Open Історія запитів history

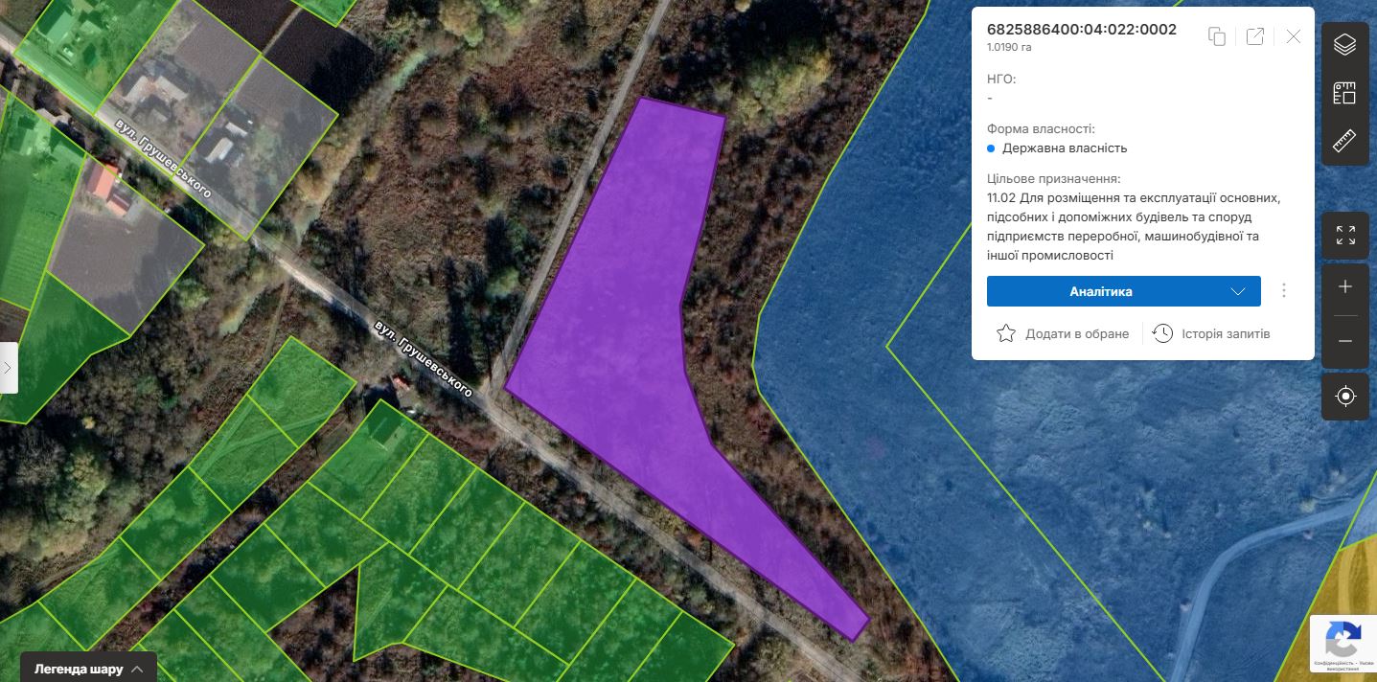1212,333
